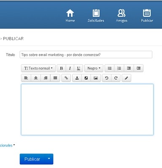The image size is (162, 168).
Task: Toggle underline formatting
Action: (78, 68)
